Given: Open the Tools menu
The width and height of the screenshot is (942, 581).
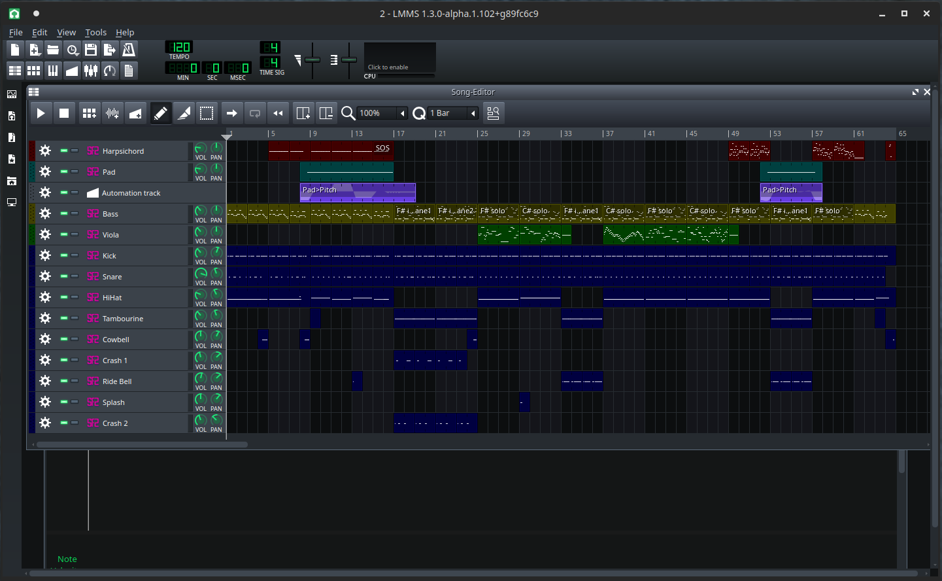Looking at the screenshot, I should click(95, 32).
